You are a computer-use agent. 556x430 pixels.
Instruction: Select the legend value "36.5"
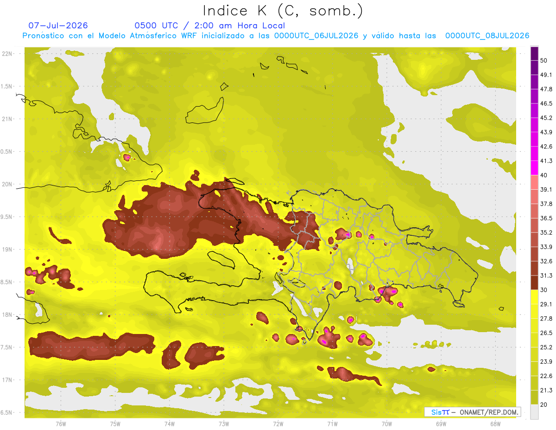point(546,218)
